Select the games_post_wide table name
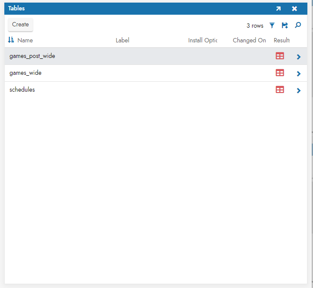313x288 pixels. [32, 56]
